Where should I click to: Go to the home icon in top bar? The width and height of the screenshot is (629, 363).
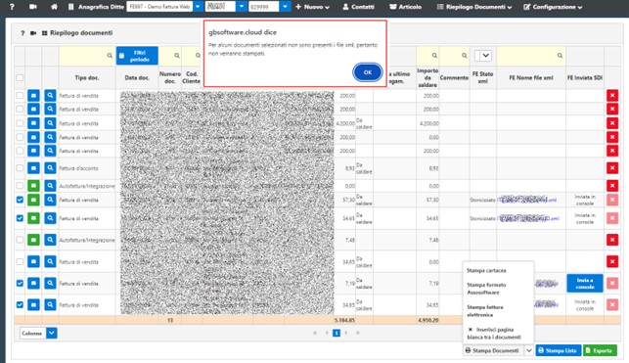54,7
